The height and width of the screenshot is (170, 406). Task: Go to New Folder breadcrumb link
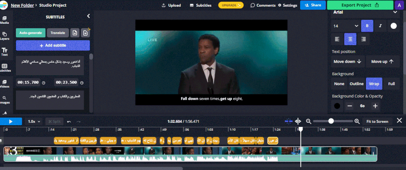pyautogui.click(x=22, y=5)
